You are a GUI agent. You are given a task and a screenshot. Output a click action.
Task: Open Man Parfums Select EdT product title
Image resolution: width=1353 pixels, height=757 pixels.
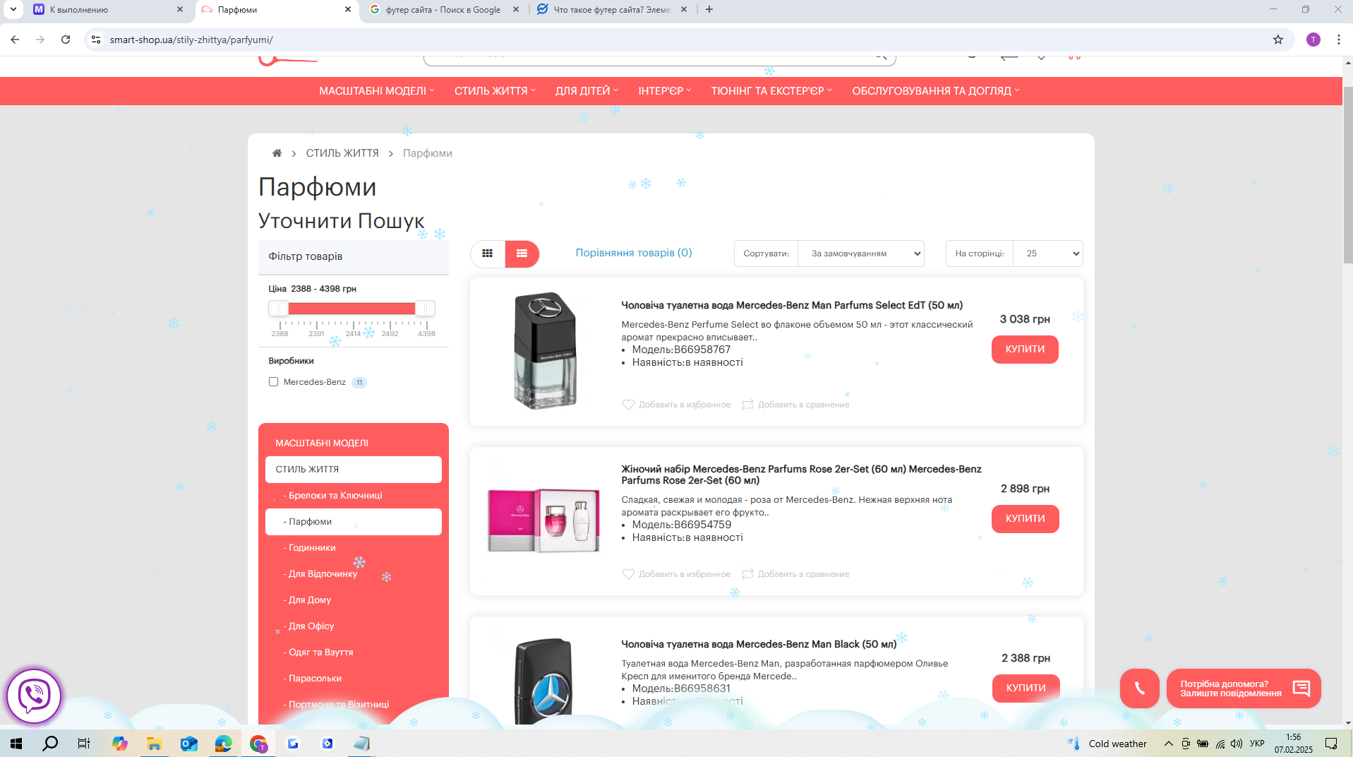click(x=792, y=305)
